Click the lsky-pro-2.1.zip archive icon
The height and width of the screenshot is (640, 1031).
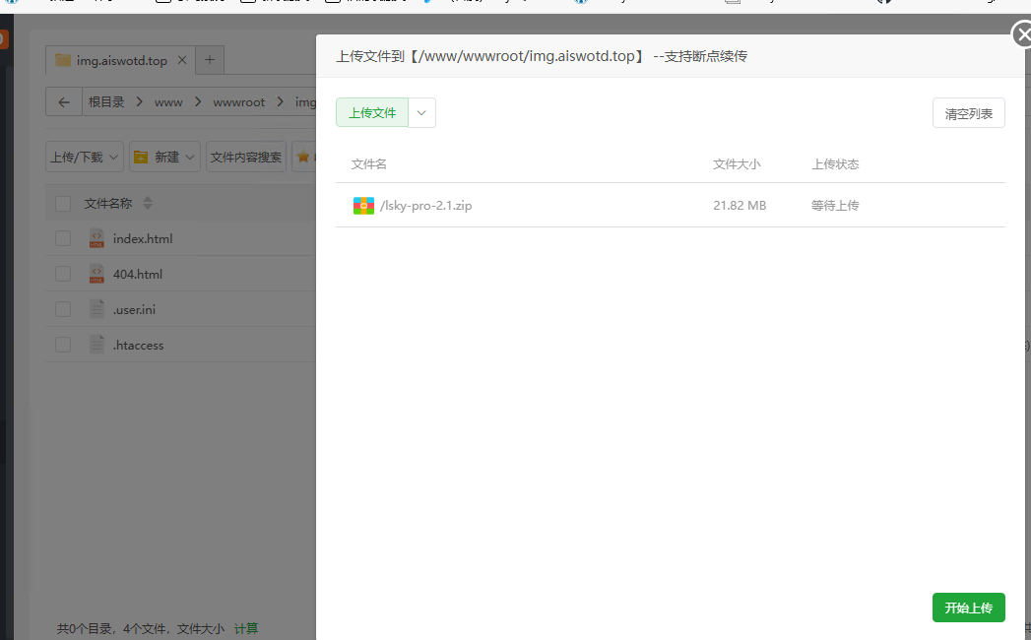363,206
